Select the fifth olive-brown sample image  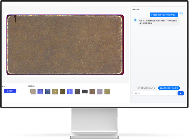pos(62,91)
